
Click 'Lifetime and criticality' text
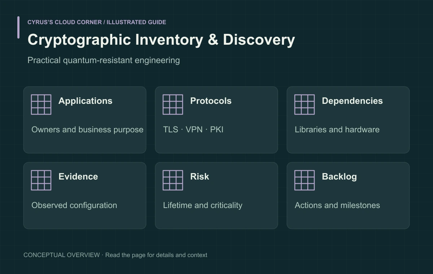tap(203, 205)
